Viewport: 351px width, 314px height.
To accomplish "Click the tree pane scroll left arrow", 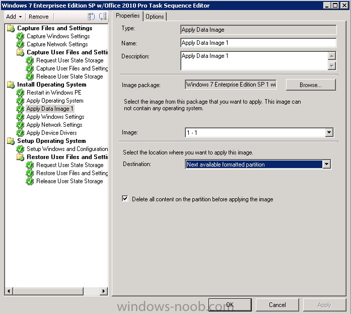I will [9, 291].
